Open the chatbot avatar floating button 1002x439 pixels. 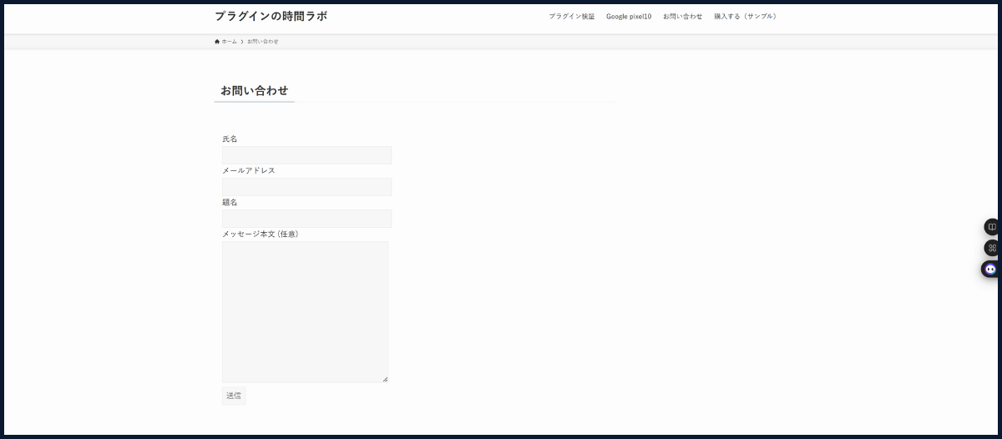tap(991, 270)
